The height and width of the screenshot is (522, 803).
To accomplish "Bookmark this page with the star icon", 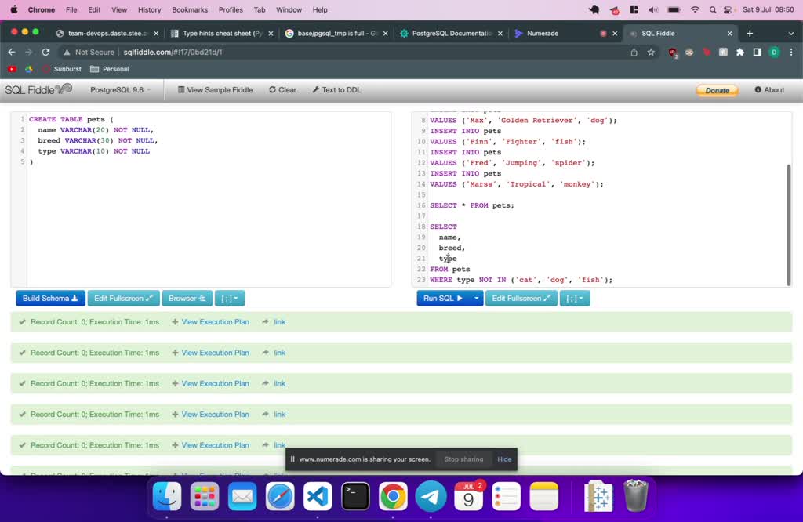I will coord(651,53).
